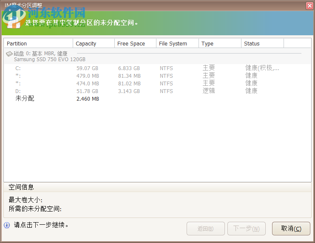Image resolution: width=315 pixels, height=243 pixels.
Task: Click the 2.460 MB capacity value
Action: click(88, 99)
